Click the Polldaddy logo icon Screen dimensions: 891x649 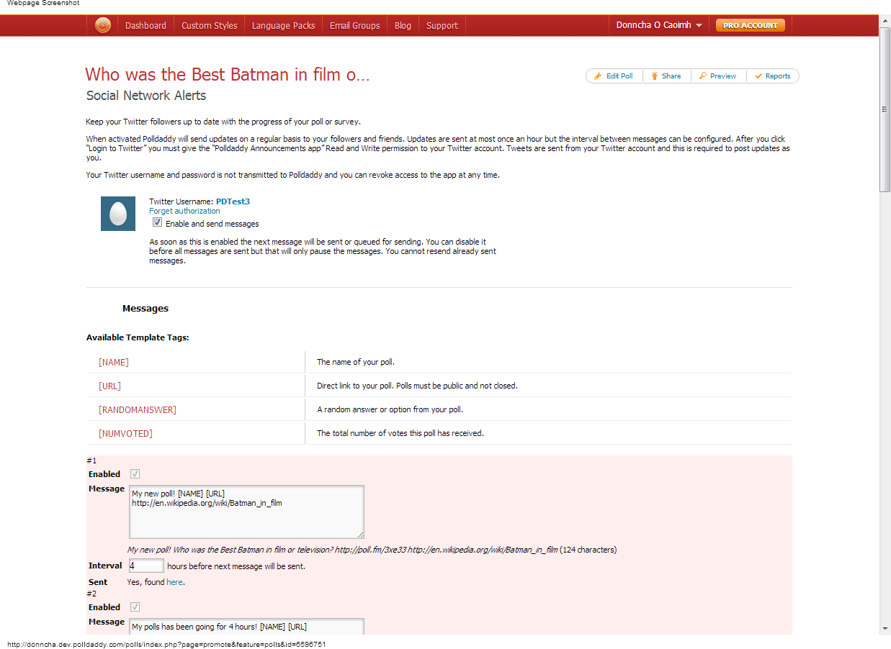tap(103, 25)
